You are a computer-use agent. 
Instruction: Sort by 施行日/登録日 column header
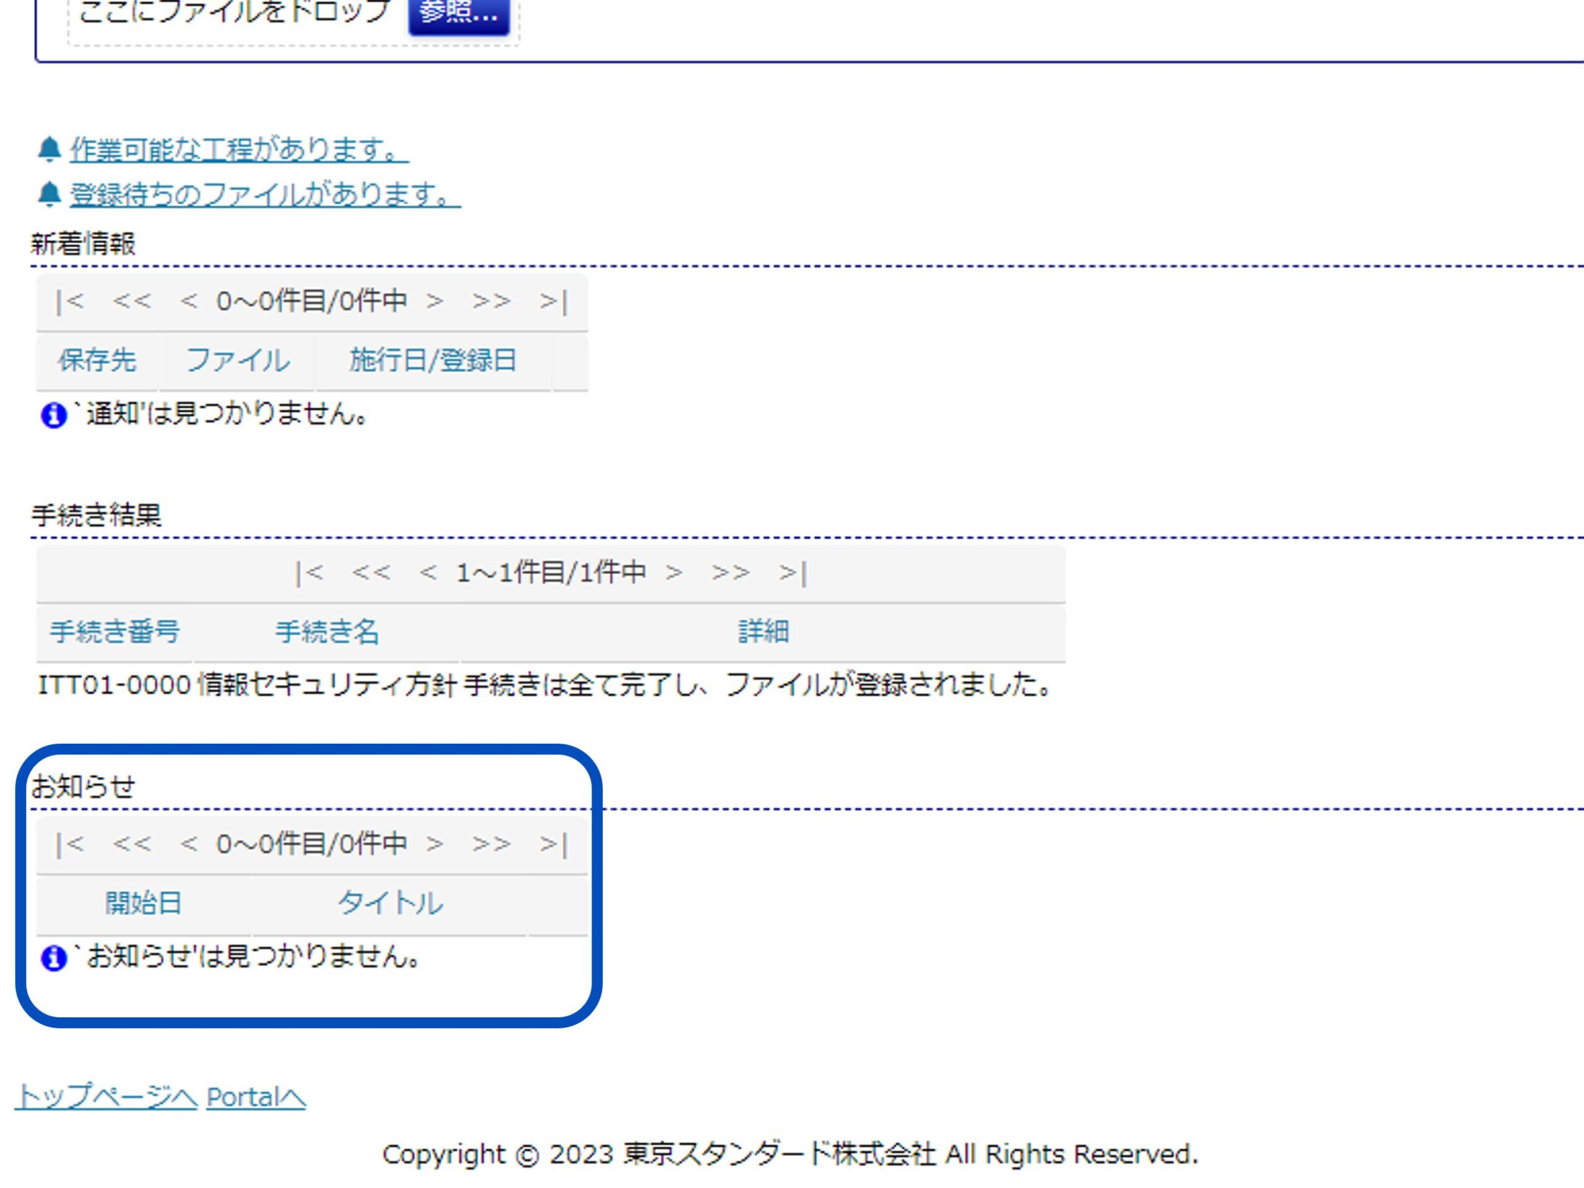click(433, 360)
